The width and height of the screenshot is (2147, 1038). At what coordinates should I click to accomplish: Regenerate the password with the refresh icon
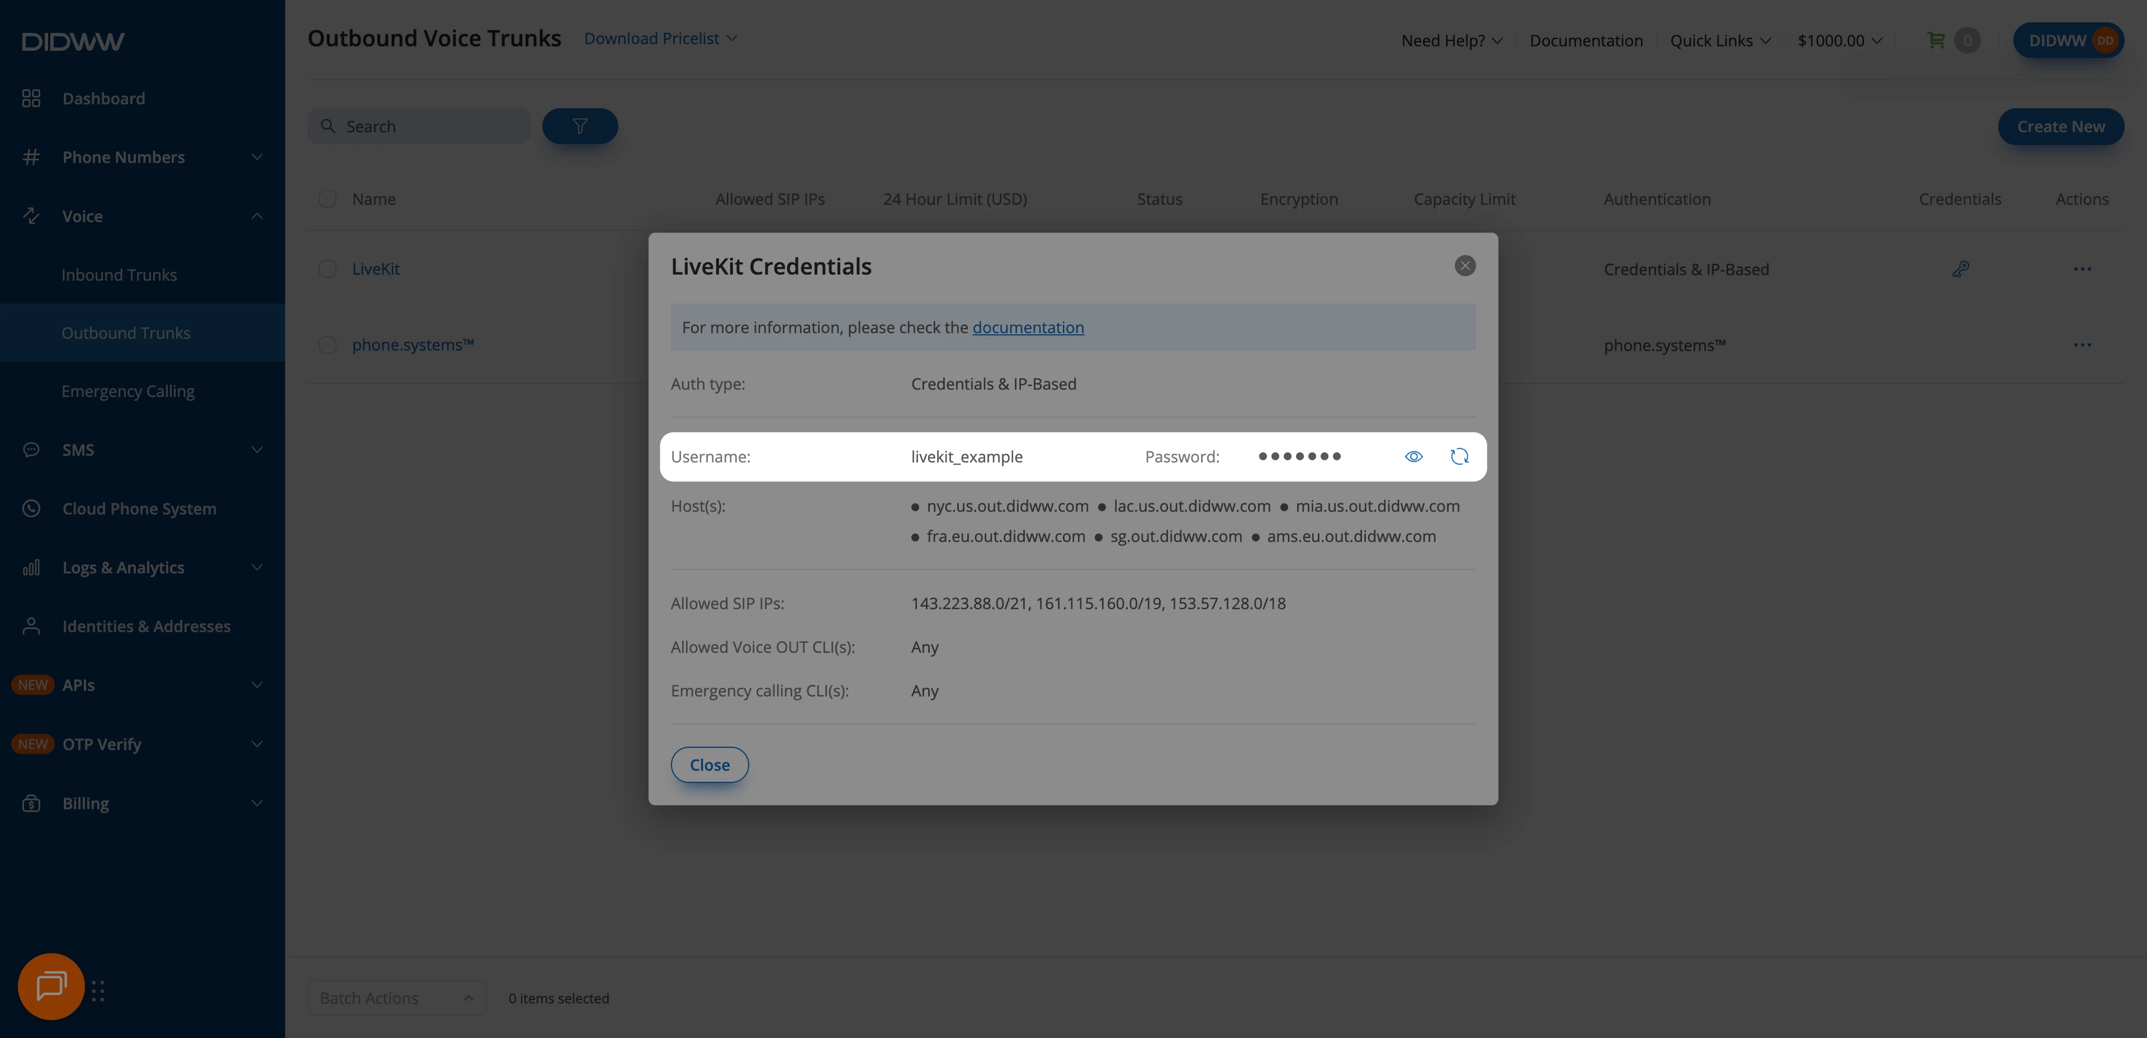pos(1459,456)
